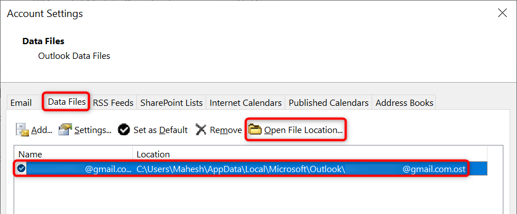This screenshot has width=517, height=214.
Task: Click the Settings... button label
Action: [x=93, y=130]
